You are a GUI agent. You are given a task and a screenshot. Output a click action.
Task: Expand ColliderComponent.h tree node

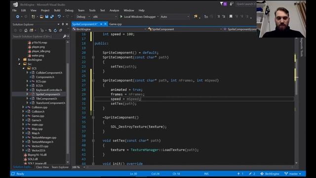pyautogui.click(x=28, y=73)
